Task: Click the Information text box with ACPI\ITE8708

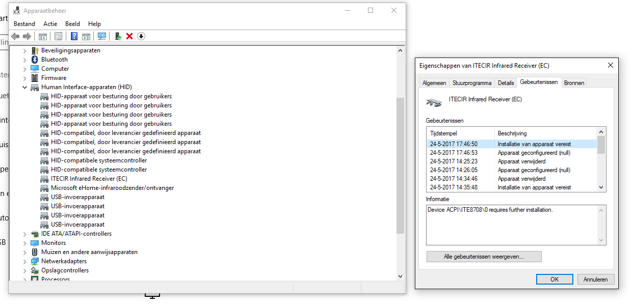Action: pos(516,225)
